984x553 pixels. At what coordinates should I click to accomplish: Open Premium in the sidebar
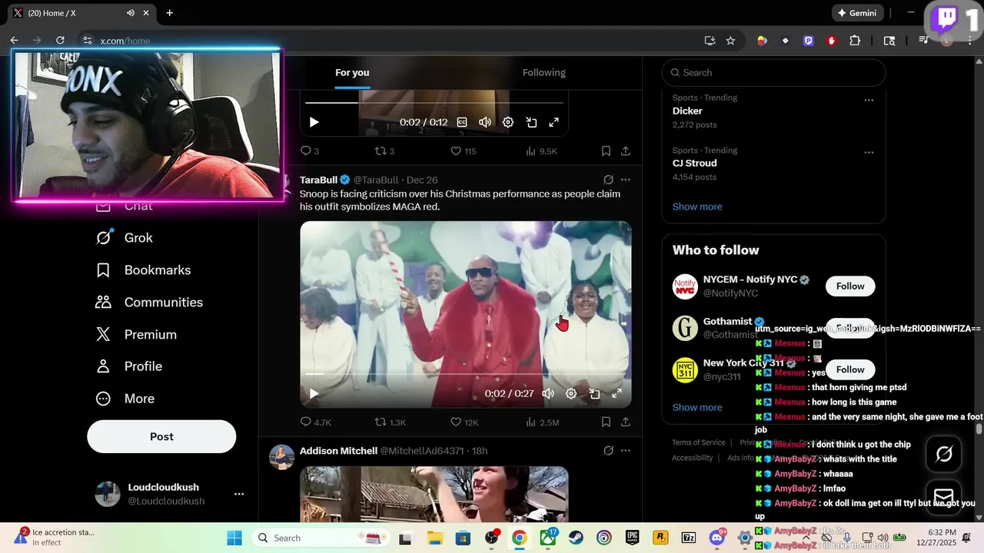pyautogui.click(x=136, y=335)
